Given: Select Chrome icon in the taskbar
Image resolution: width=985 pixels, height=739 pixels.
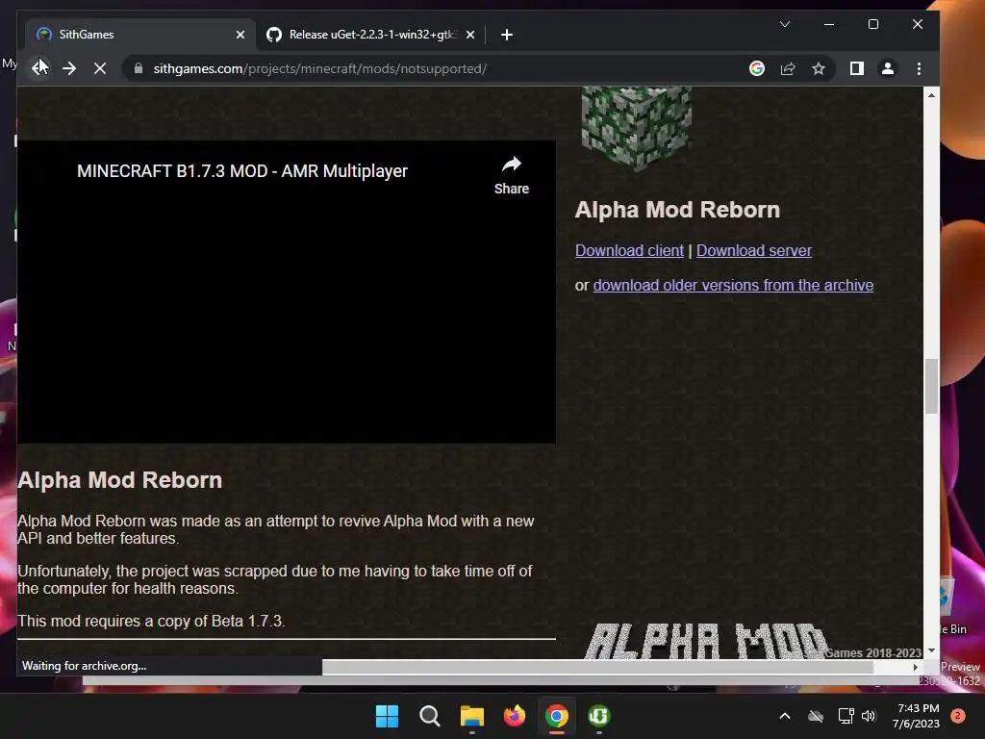Looking at the screenshot, I should coord(557,716).
